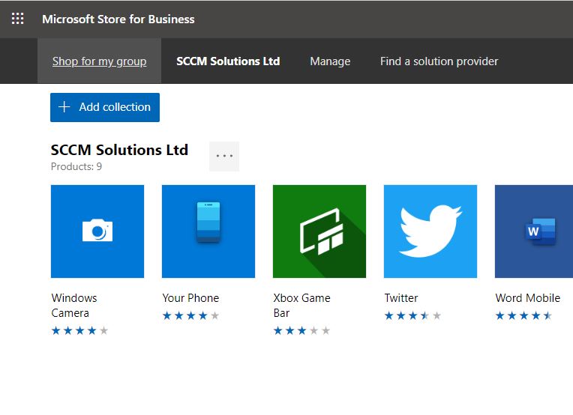Screen dimensions: 573x415
Task: Open the Windows Camera name link
Action: point(74,305)
